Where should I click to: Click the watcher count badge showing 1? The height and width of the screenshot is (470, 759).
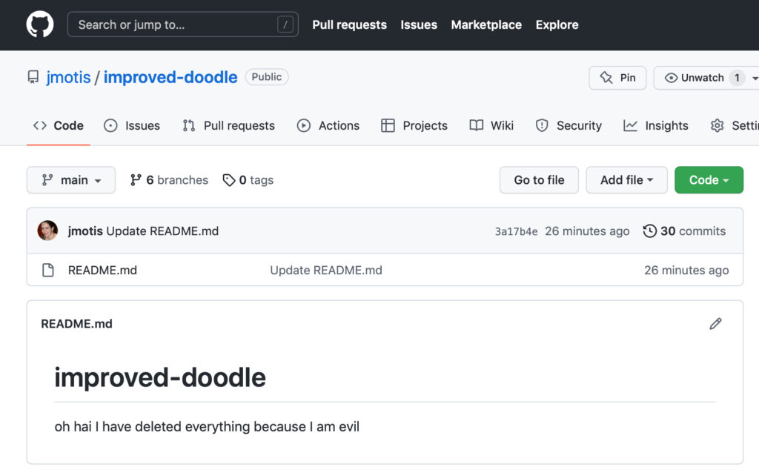pyautogui.click(x=738, y=78)
